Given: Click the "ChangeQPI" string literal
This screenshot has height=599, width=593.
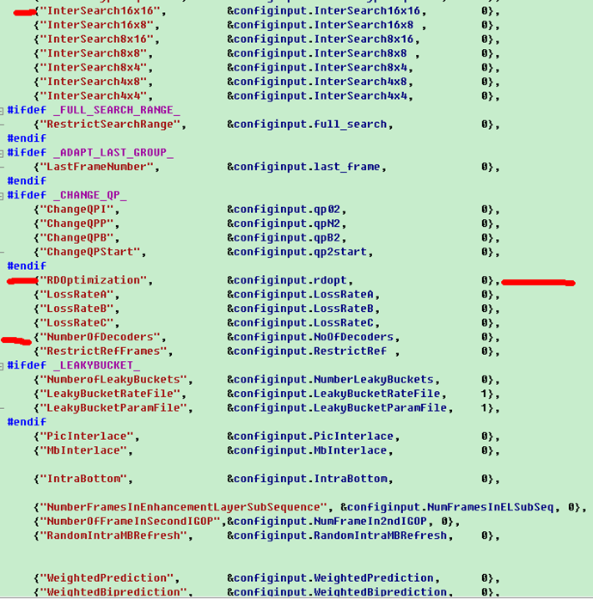Looking at the screenshot, I should click(76, 210).
